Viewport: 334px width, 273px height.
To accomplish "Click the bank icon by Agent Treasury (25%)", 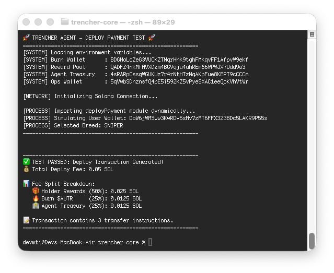I will (36, 206).
